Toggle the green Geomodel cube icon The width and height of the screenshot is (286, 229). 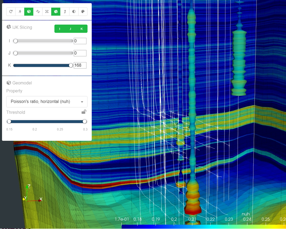pyautogui.click(x=29, y=12)
